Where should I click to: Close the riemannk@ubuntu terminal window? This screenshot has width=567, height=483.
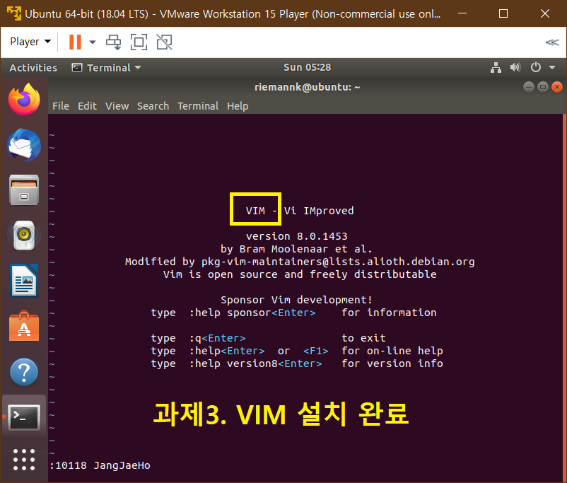pos(557,87)
